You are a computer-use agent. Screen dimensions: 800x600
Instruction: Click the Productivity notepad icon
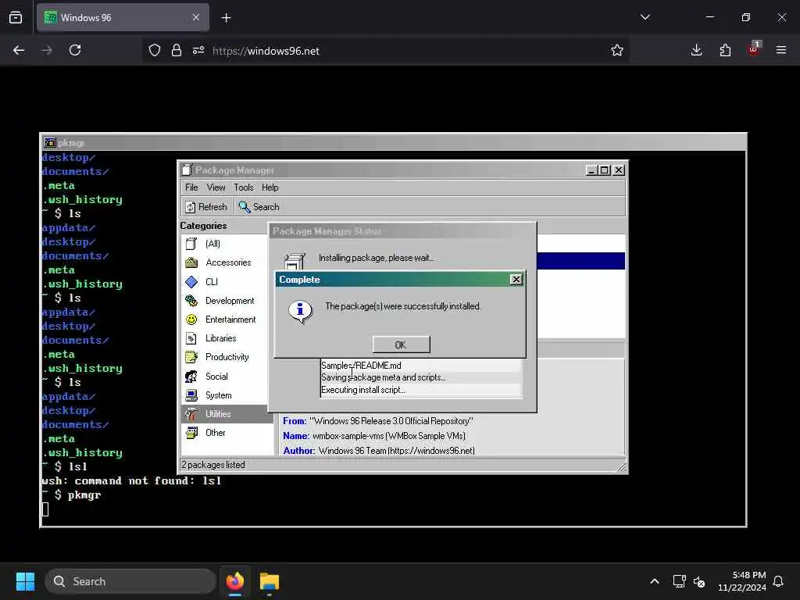(191, 357)
